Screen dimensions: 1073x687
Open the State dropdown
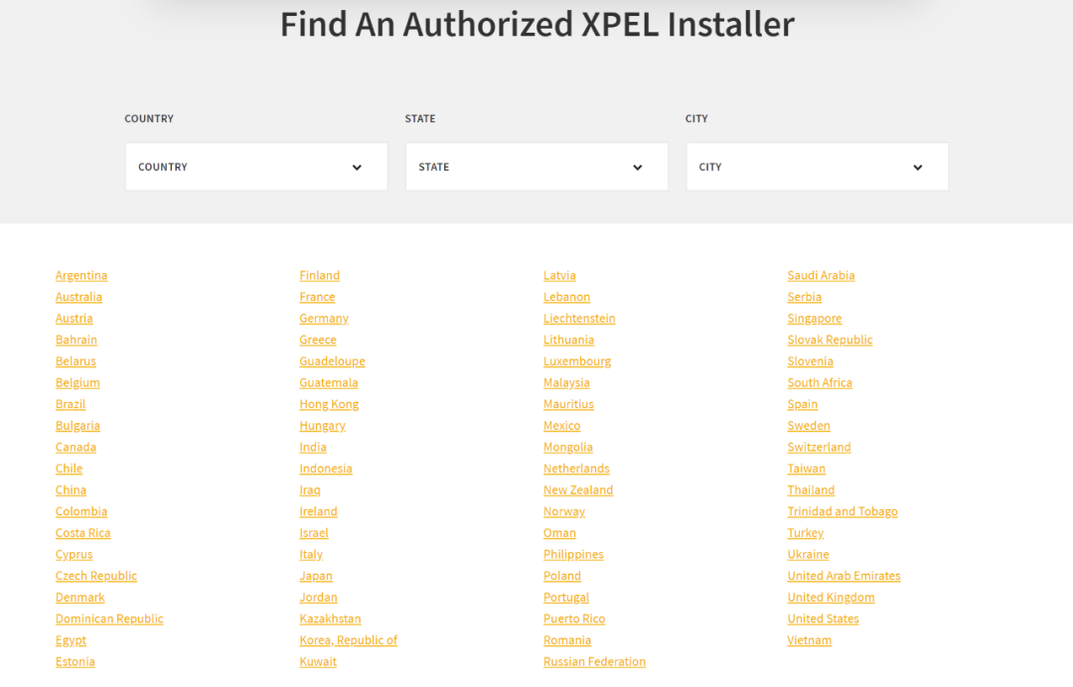point(536,167)
